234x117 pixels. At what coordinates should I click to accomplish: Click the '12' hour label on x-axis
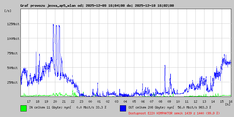195,101
